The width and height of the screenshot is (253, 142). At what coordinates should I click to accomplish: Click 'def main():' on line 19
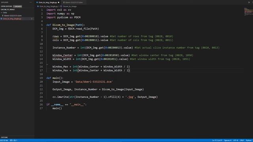pyautogui.click(x=55, y=78)
